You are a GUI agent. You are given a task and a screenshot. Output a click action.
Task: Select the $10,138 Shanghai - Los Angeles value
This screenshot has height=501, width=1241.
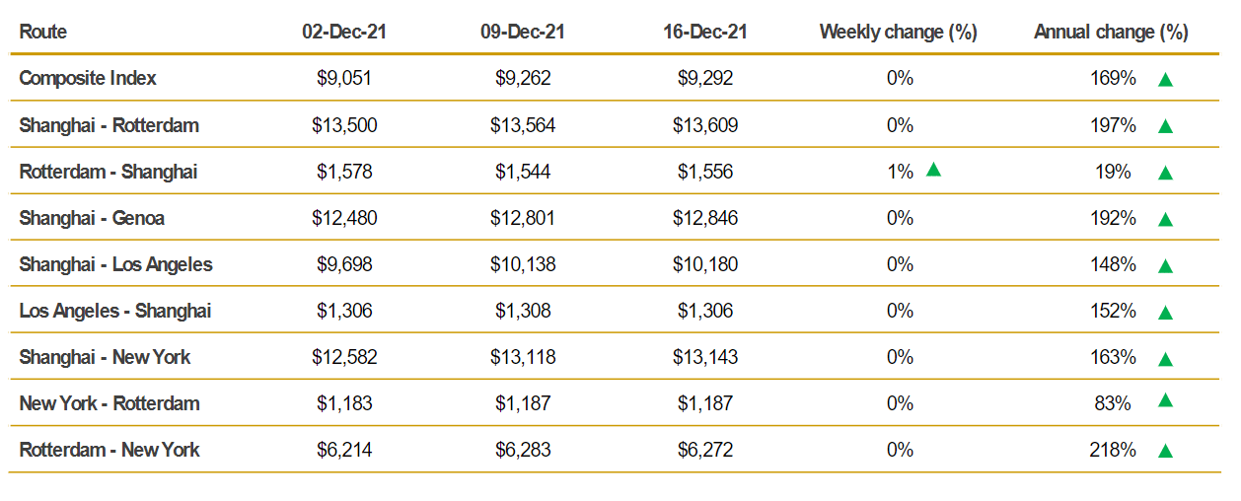(523, 264)
